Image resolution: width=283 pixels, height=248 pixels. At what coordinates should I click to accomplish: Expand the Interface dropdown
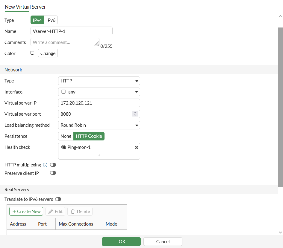(x=99, y=92)
